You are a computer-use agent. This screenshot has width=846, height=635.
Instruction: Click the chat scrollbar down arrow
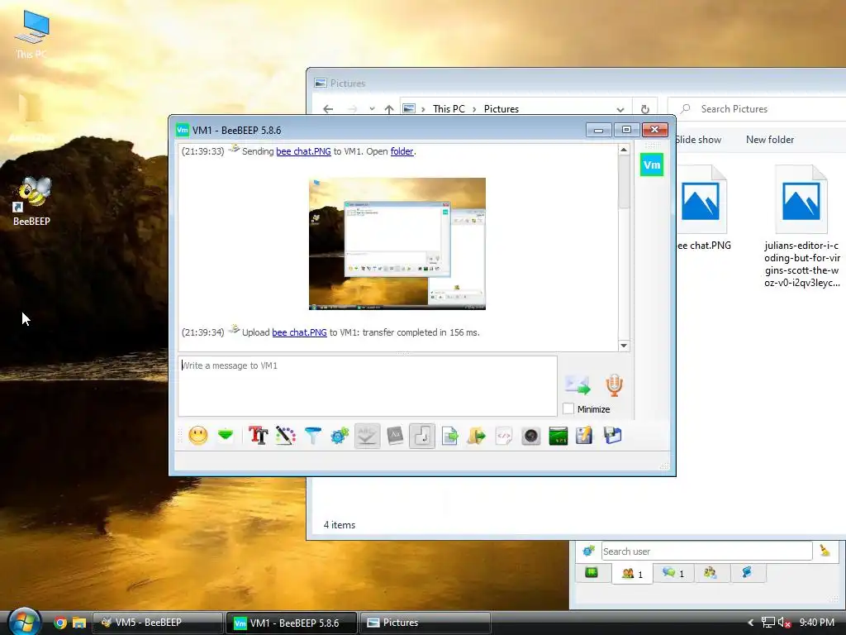click(x=624, y=346)
